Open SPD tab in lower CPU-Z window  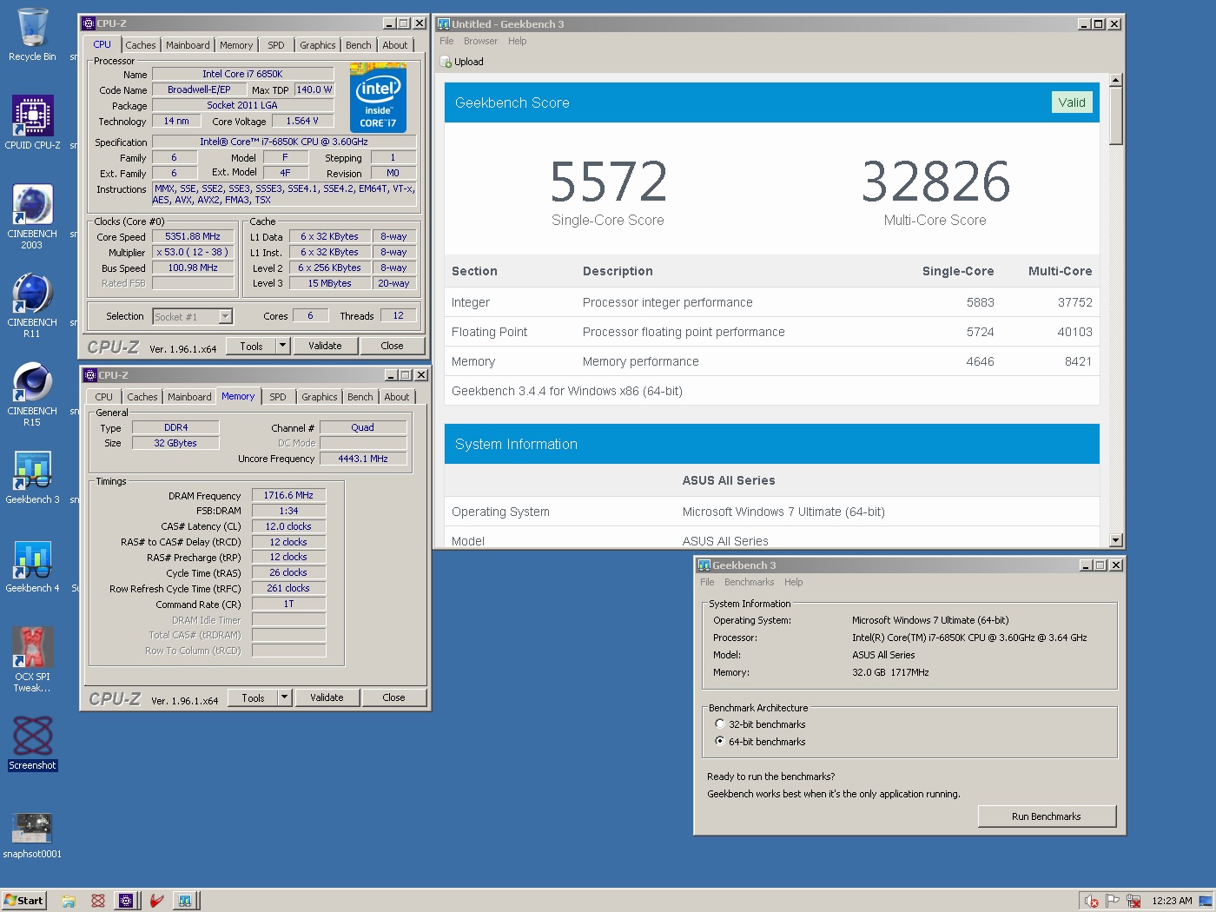pos(278,397)
